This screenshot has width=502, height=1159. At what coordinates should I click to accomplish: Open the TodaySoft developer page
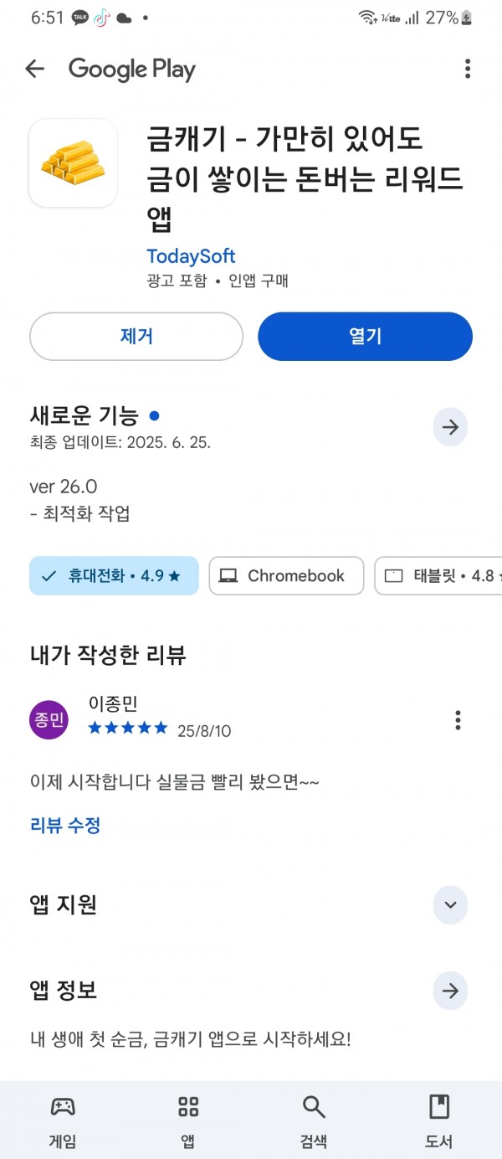click(191, 255)
